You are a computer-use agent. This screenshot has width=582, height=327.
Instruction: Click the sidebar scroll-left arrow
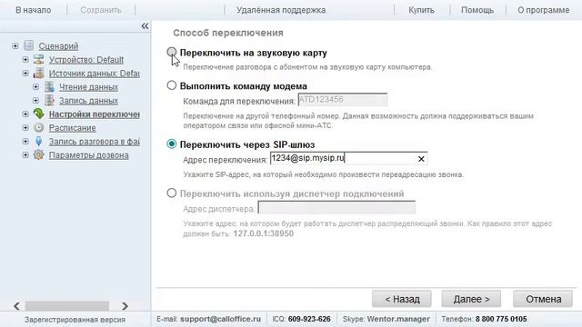pyautogui.click(x=16, y=306)
